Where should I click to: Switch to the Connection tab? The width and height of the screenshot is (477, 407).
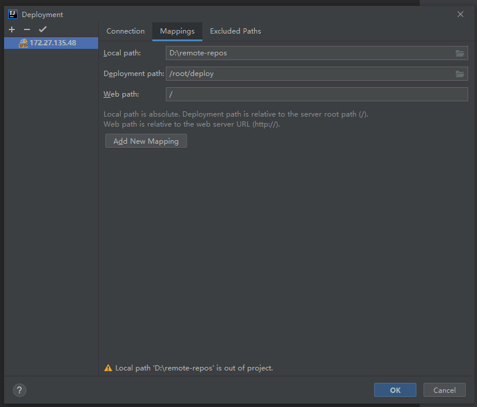point(125,31)
